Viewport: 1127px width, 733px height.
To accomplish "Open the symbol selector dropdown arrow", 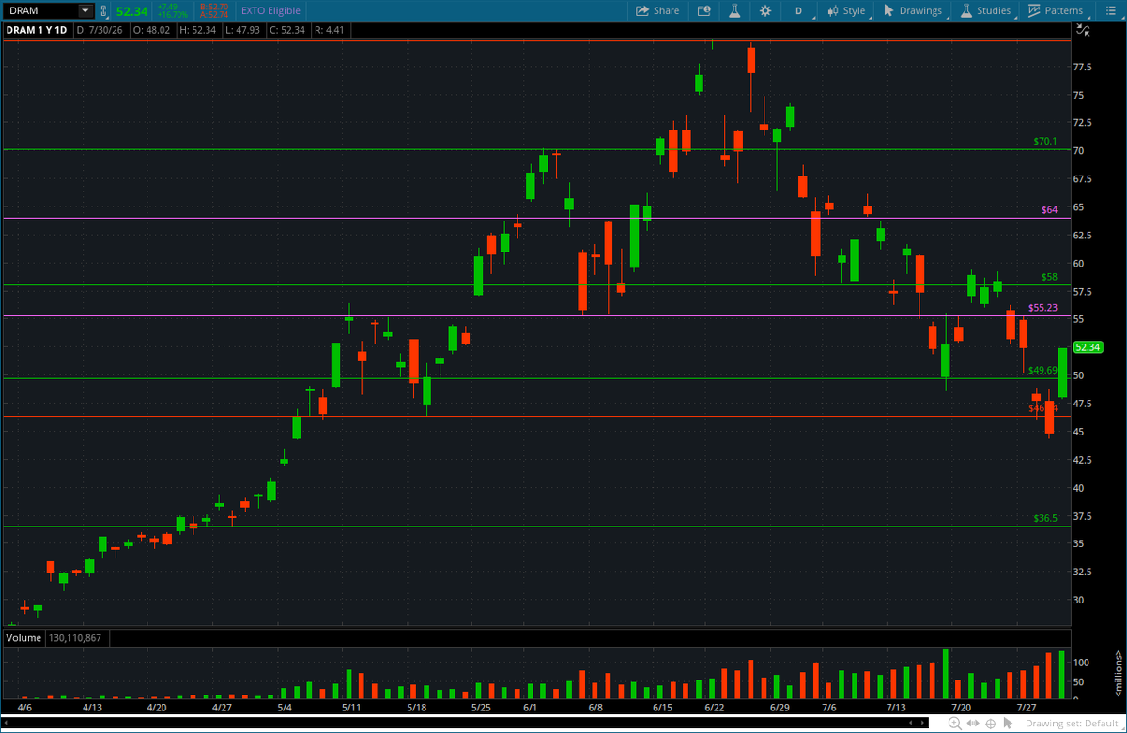I will [x=85, y=10].
